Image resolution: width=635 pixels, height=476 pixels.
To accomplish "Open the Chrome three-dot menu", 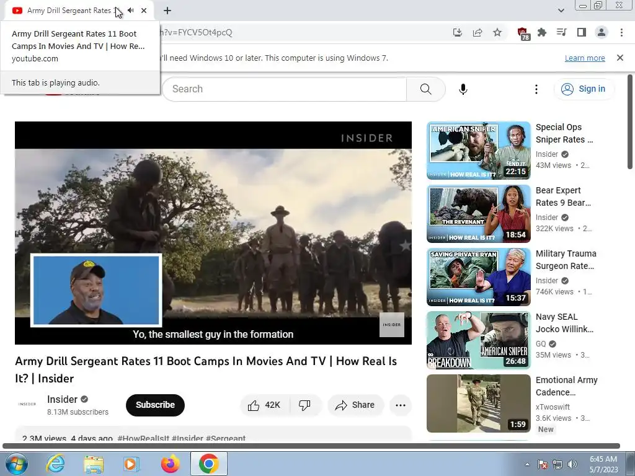I will (621, 32).
